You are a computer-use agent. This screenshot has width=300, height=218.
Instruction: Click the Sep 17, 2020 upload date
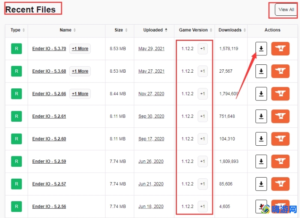click(x=151, y=139)
